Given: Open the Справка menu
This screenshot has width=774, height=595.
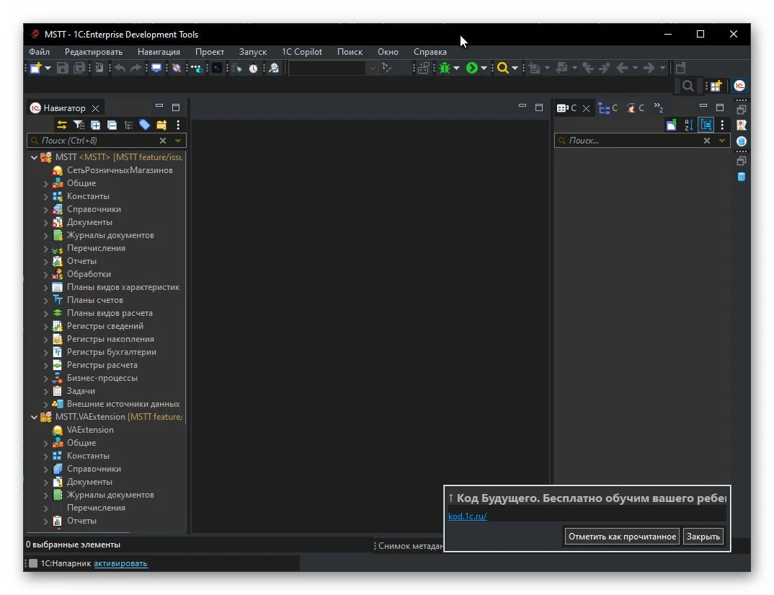Looking at the screenshot, I should 430,52.
